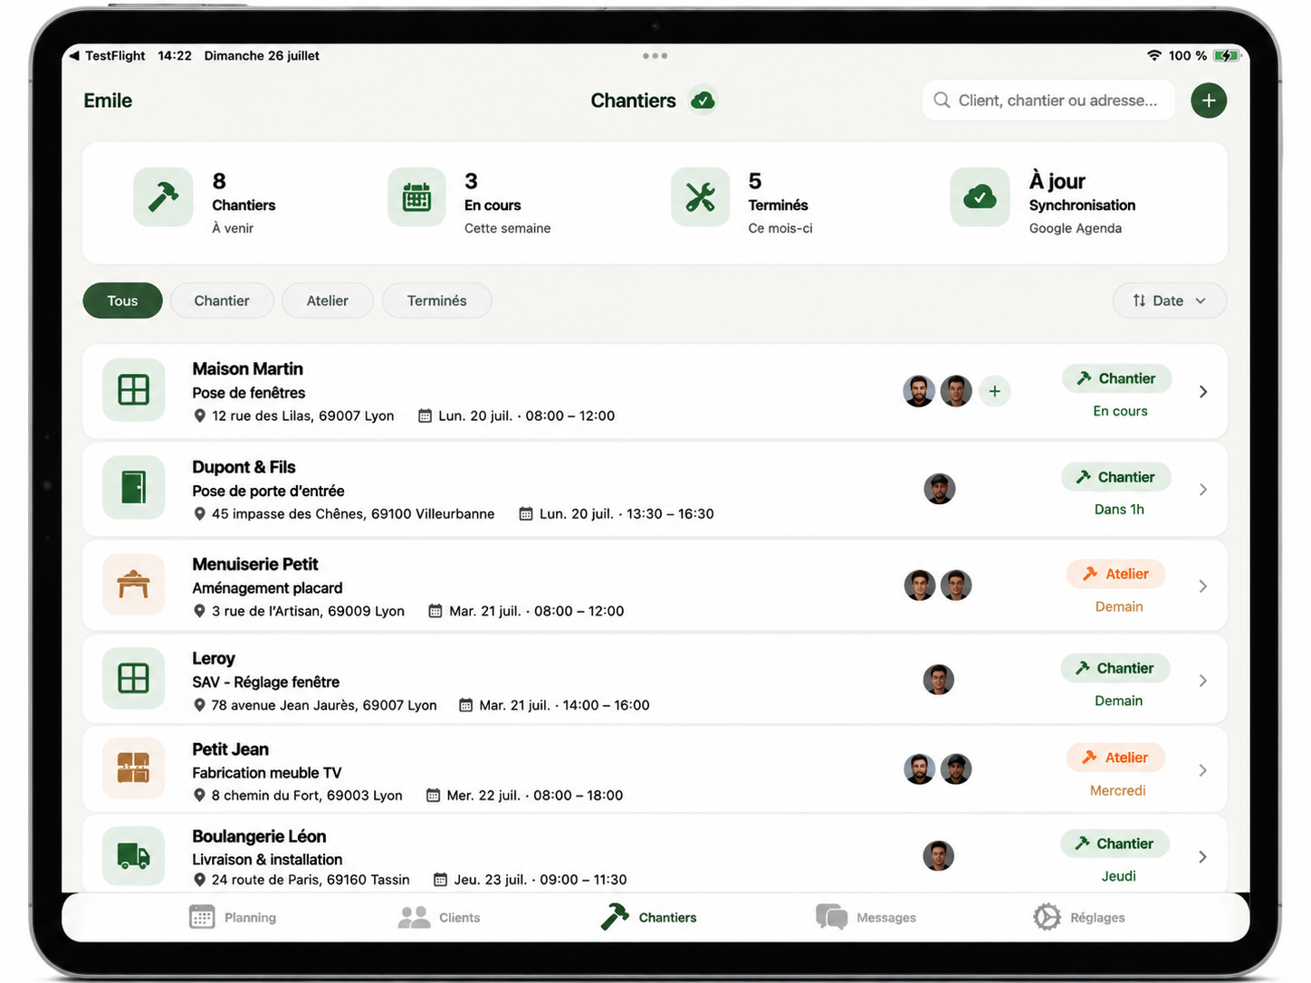Screen dimensions: 1311x983
Task: Add a team member to Maison Martin
Action: (x=994, y=391)
